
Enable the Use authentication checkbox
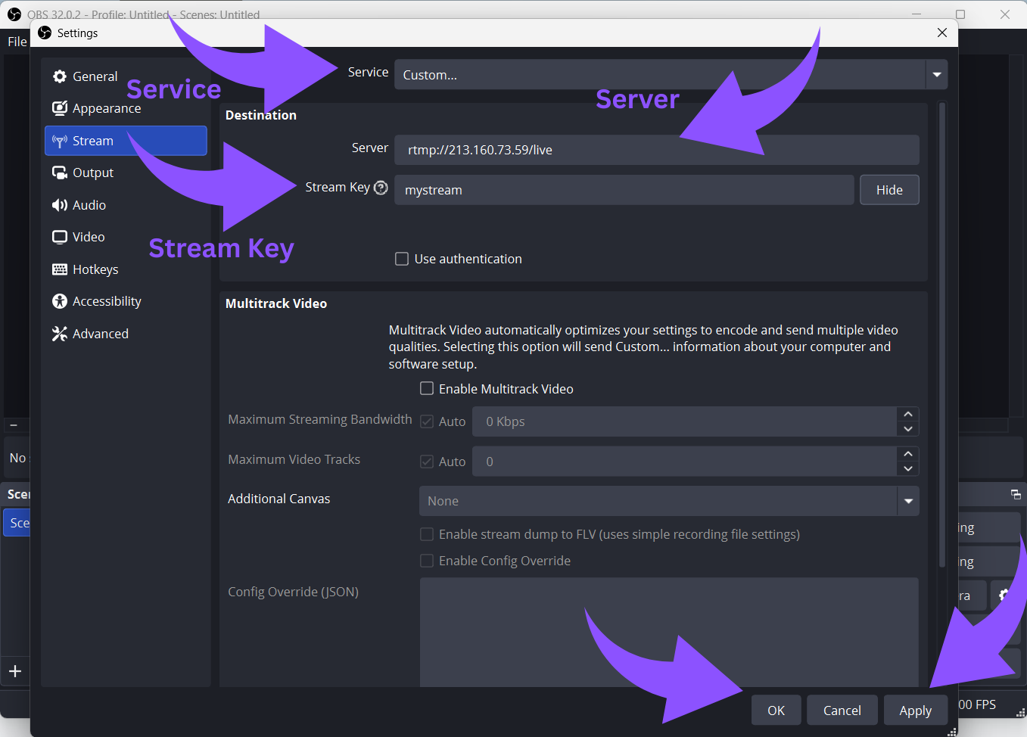(402, 259)
